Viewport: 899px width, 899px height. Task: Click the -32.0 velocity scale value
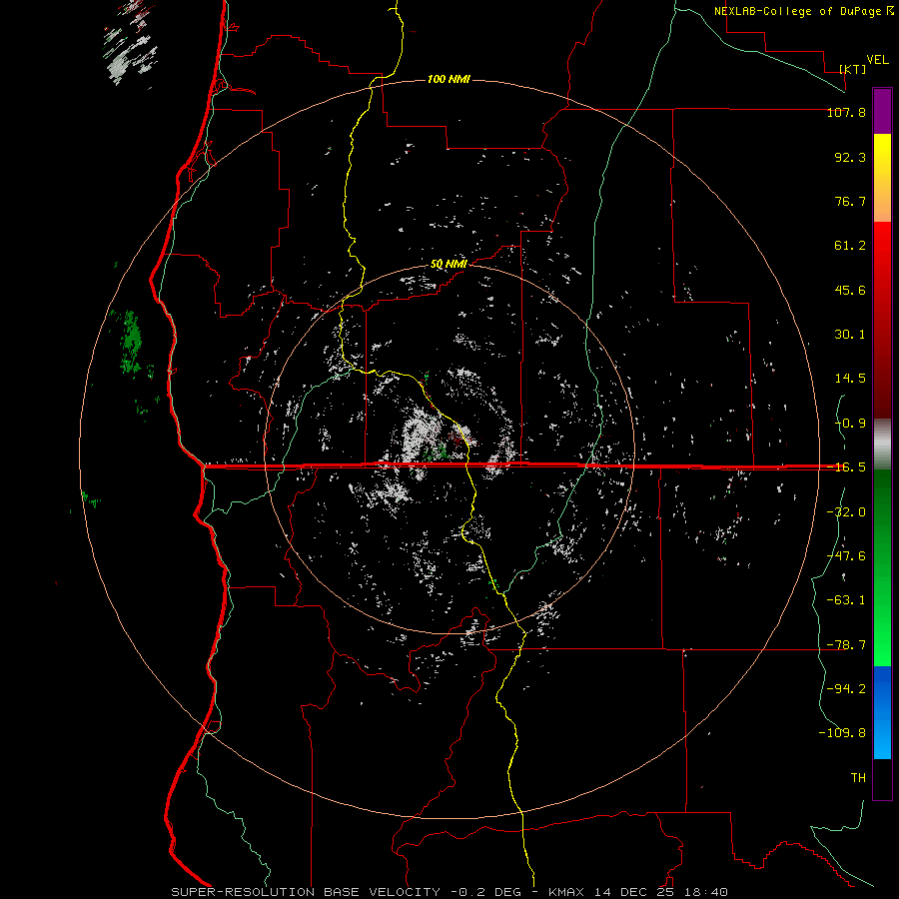[846, 512]
